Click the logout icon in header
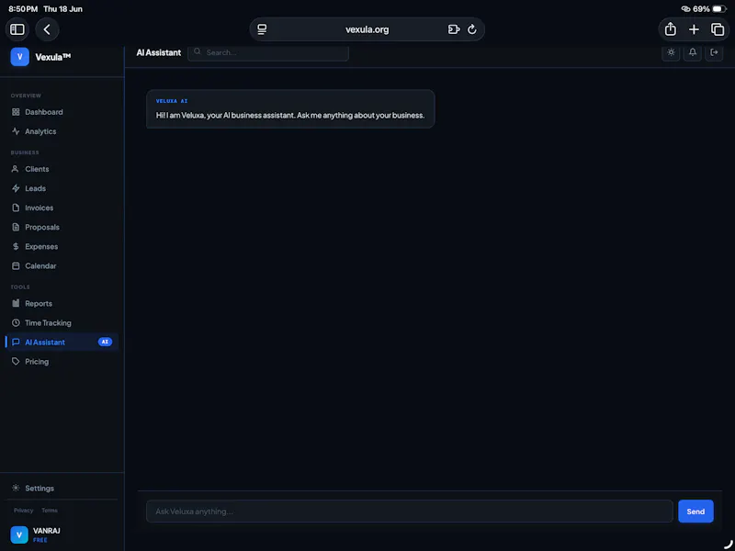The height and width of the screenshot is (551, 735). coord(714,52)
